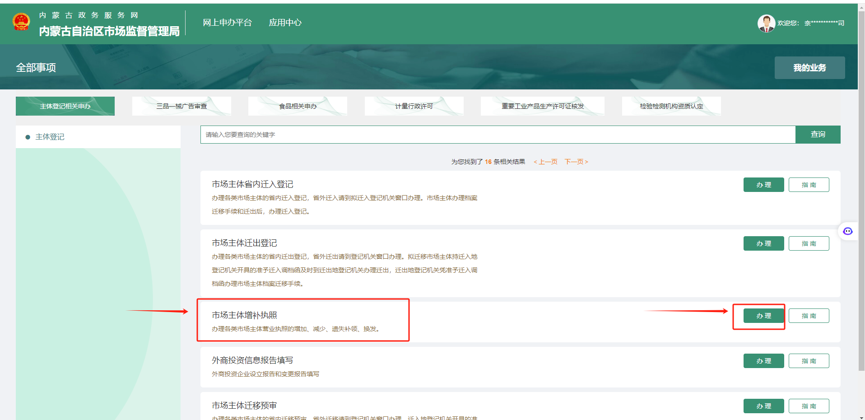The width and height of the screenshot is (865, 420).
Task: Open 网上申办平台 in the top navigation
Action: (227, 23)
